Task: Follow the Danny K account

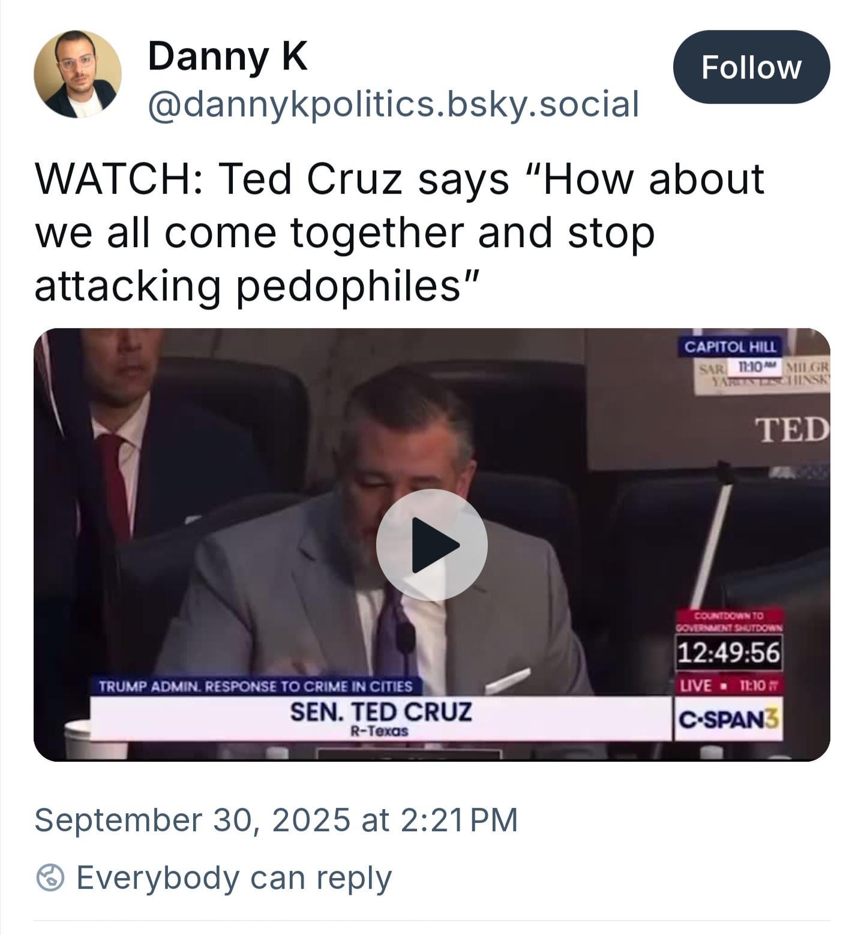Action: click(x=751, y=67)
